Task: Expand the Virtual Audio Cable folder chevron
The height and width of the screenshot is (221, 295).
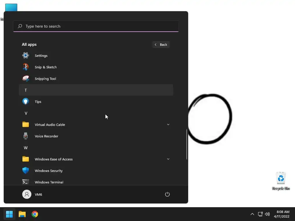Action: (x=168, y=124)
